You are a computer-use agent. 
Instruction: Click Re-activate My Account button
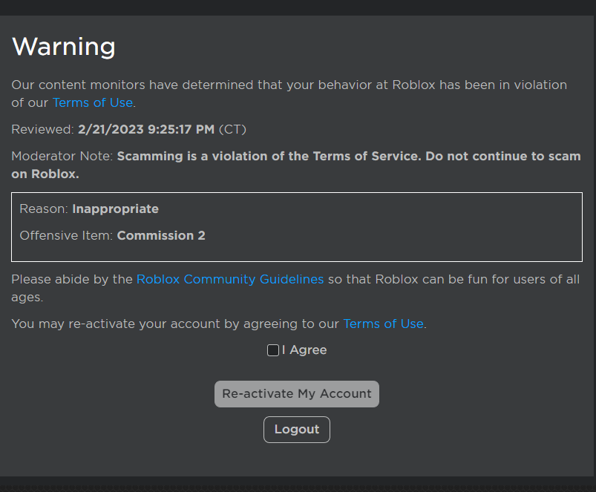pyautogui.click(x=296, y=393)
